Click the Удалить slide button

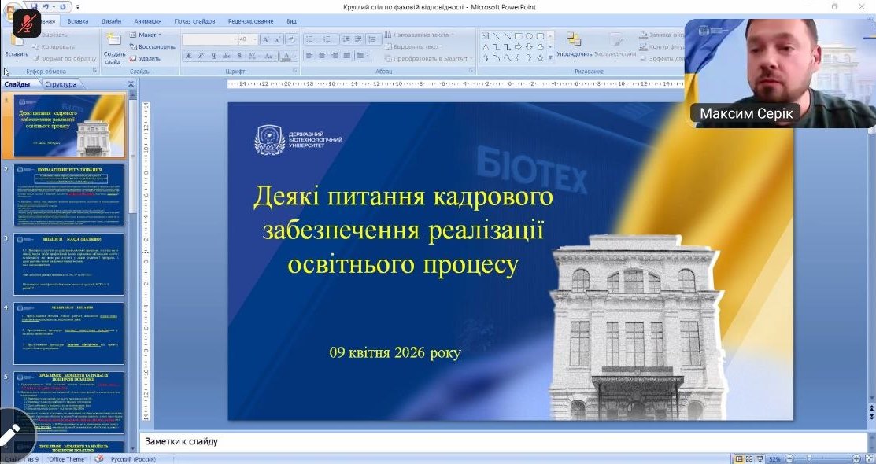pos(144,58)
